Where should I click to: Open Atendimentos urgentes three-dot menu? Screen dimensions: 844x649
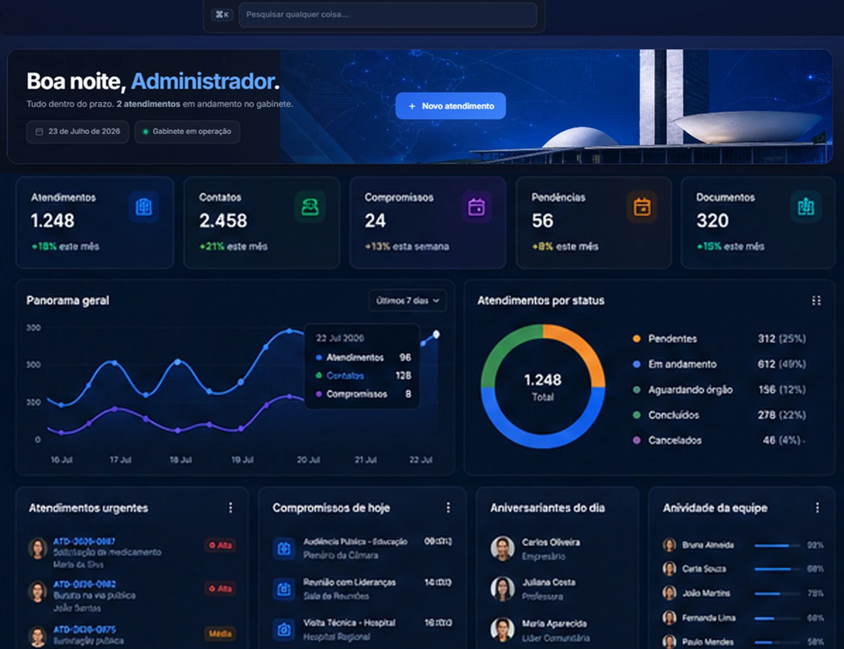[x=230, y=508]
